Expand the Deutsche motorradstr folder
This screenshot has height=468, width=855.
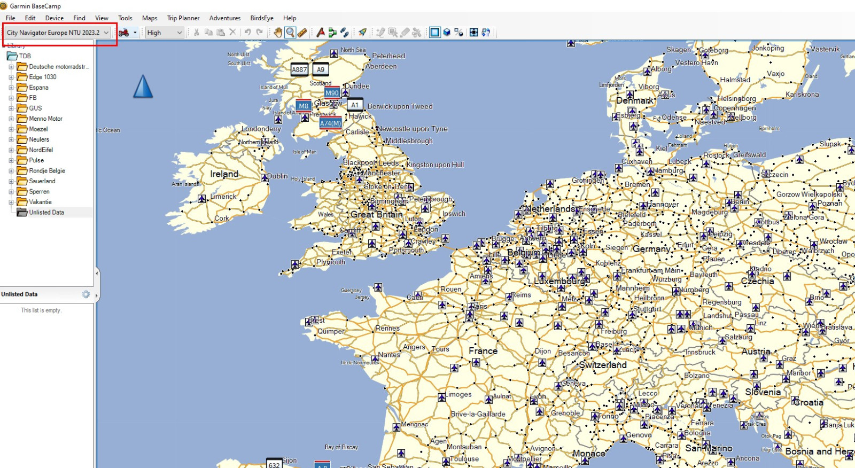coord(11,67)
